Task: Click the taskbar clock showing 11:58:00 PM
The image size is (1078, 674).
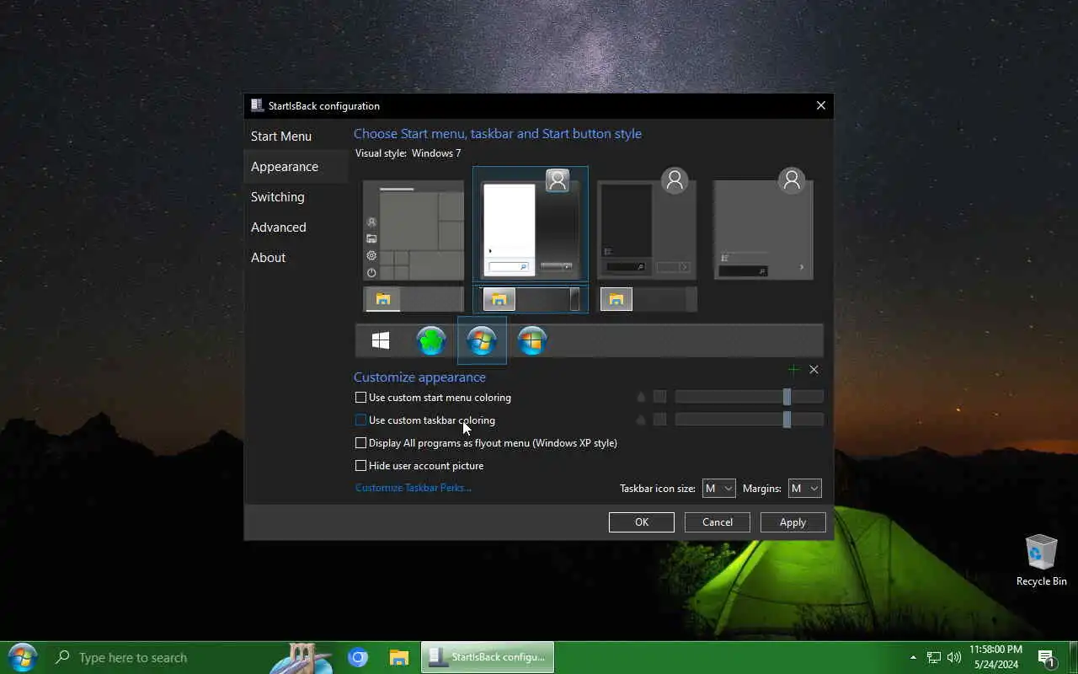Action: point(995,657)
